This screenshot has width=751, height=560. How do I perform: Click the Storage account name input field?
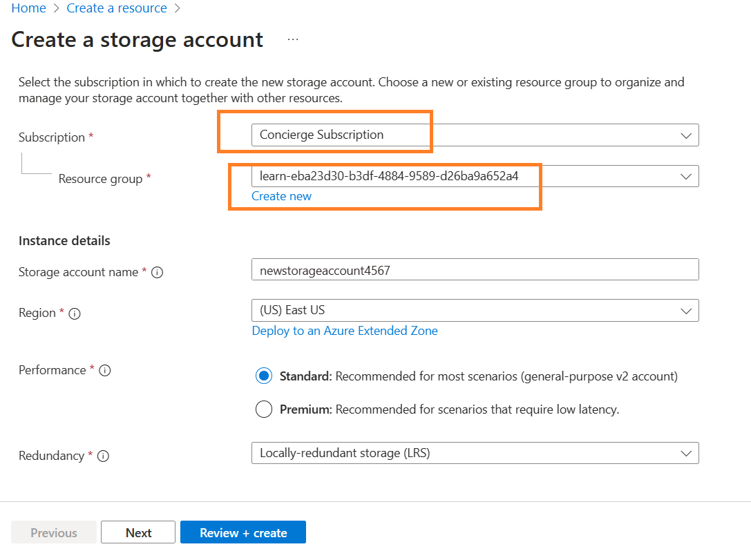475,270
